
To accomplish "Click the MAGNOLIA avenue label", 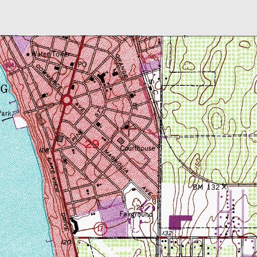I will coord(116,161).
